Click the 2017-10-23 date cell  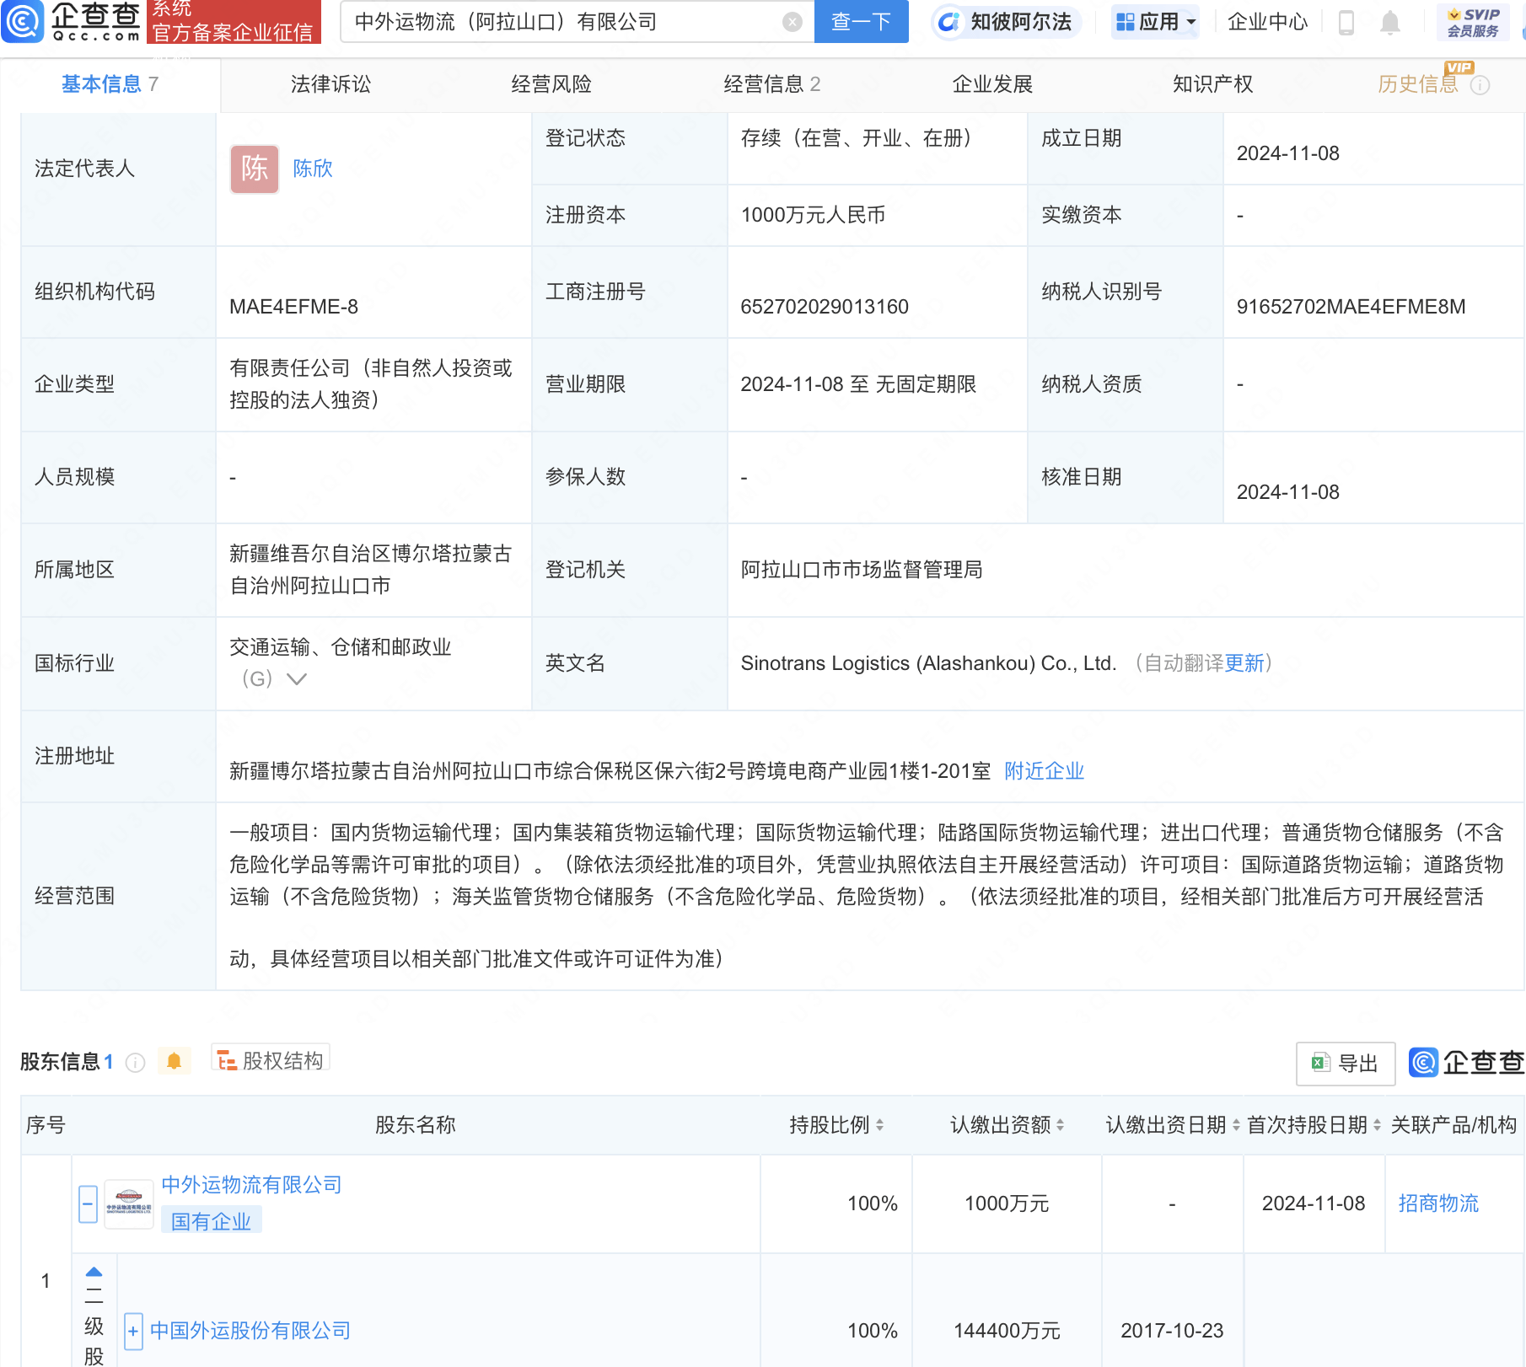click(x=1172, y=1331)
